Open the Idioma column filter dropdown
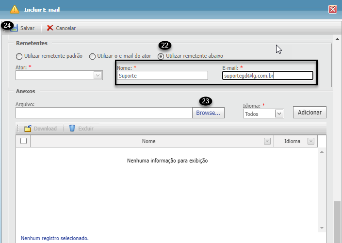Image resolution: width=342 pixels, height=243 pixels. click(x=311, y=141)
